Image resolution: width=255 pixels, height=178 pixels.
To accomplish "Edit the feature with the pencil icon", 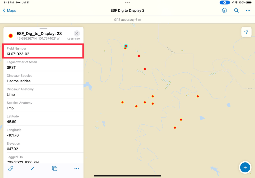I will point(32,169).
